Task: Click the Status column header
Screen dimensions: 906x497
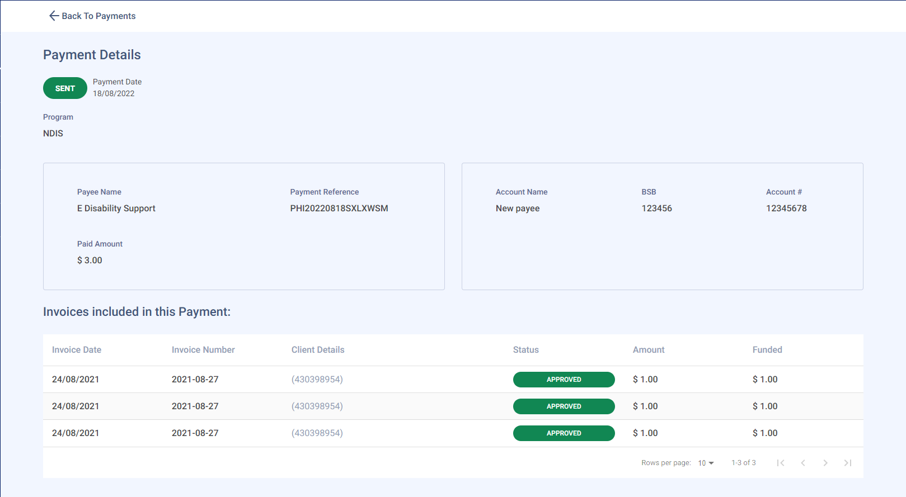Action: point(525,350)
